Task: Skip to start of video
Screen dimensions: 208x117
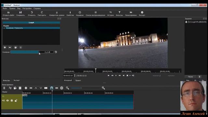Action: click(109, 75)
